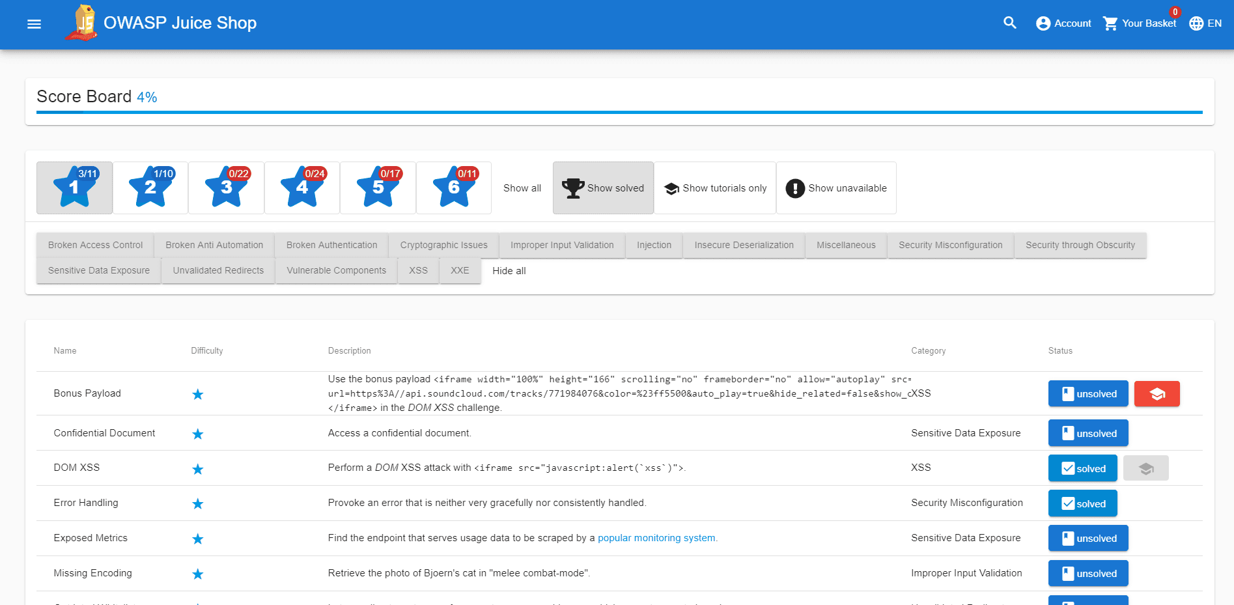Select Insecure Deserialization category

tap(744, 246)
